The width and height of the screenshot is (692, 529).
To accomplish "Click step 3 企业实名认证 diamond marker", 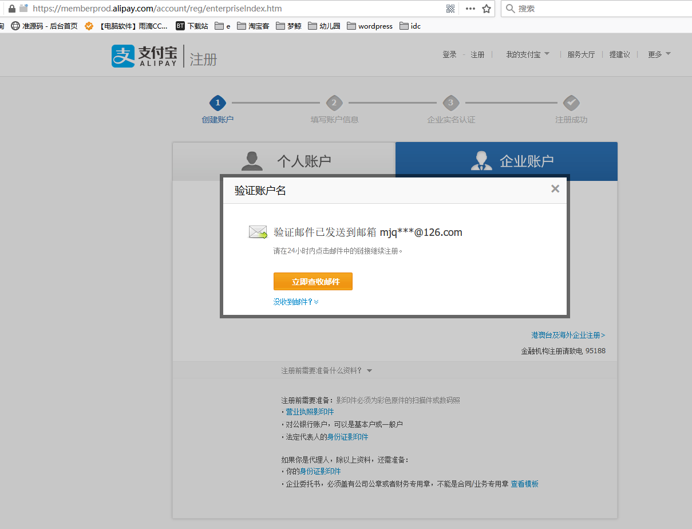I will [451, 103].
